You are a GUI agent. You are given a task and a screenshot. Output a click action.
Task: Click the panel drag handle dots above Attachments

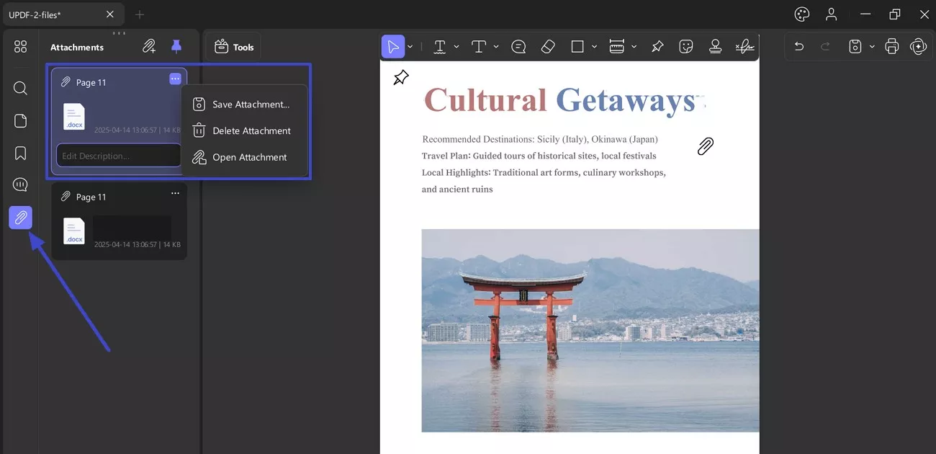[120, 33]
